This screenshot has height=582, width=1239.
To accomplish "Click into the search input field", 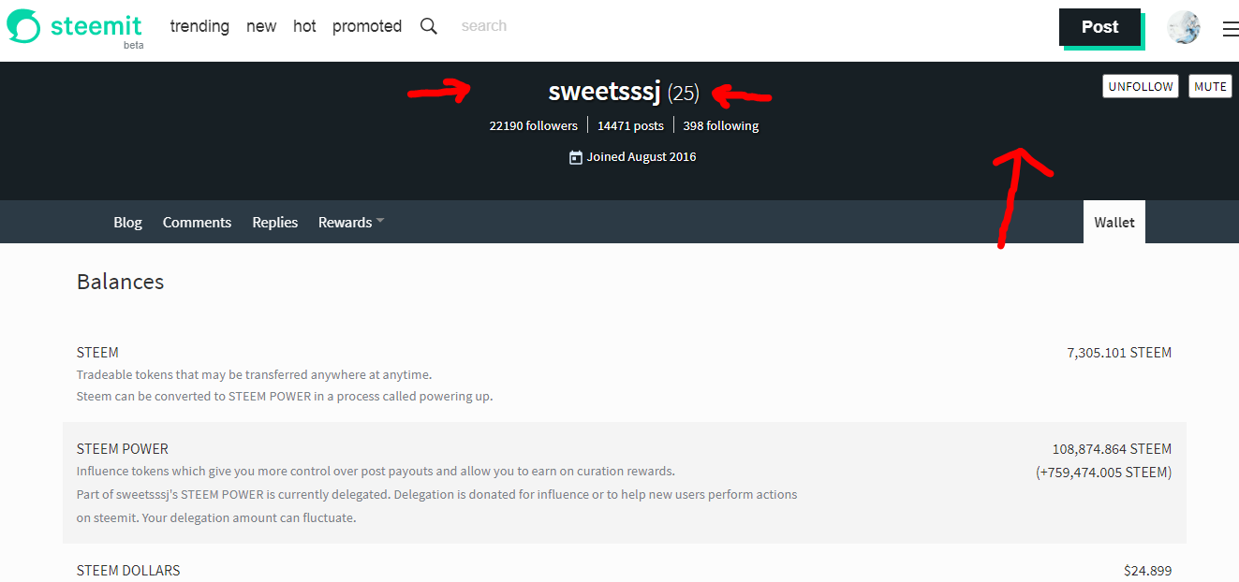I will pos(524,26).
